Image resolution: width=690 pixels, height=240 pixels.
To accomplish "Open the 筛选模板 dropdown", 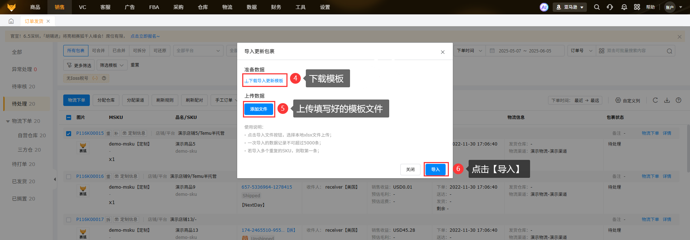I will pos(112,65).
